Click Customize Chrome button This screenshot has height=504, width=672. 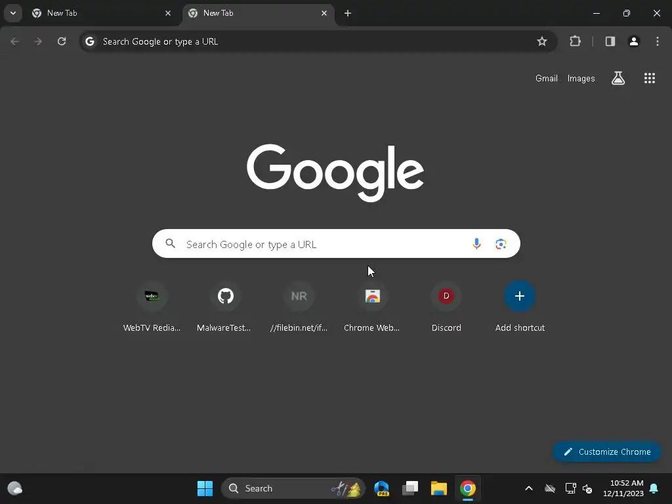pyautogui.click(x=607, y=451)
